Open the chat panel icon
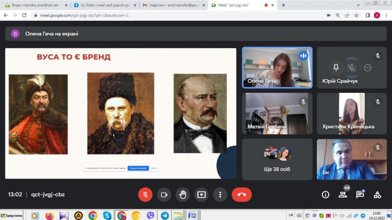The image size is (392, 220). point(360,195)
